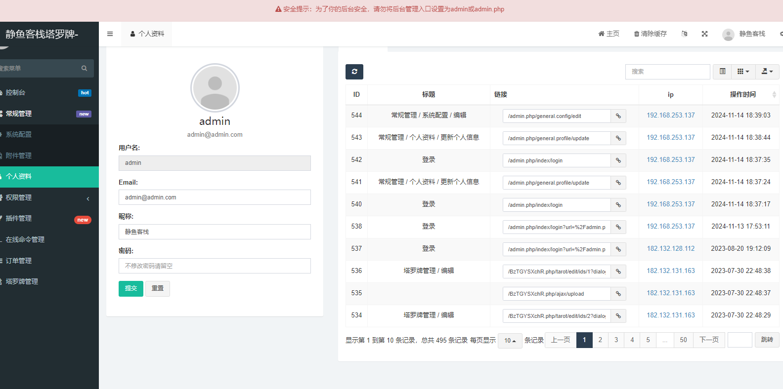Viewport: 783px width, 389px height.
Task: Toggle the table card view
Action: (722, 72)
